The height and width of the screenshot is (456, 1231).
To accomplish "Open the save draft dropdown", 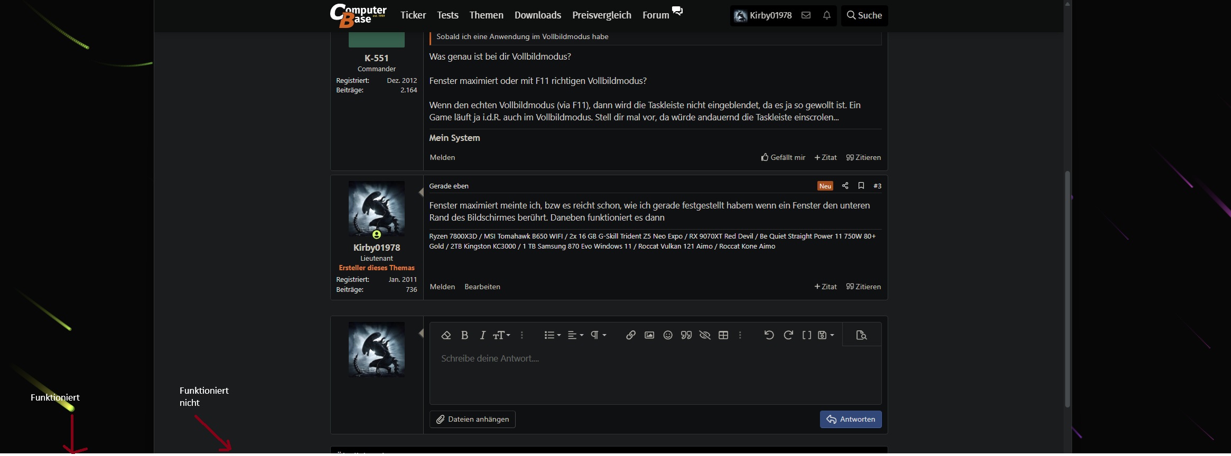I will click(x=826, y=335).
